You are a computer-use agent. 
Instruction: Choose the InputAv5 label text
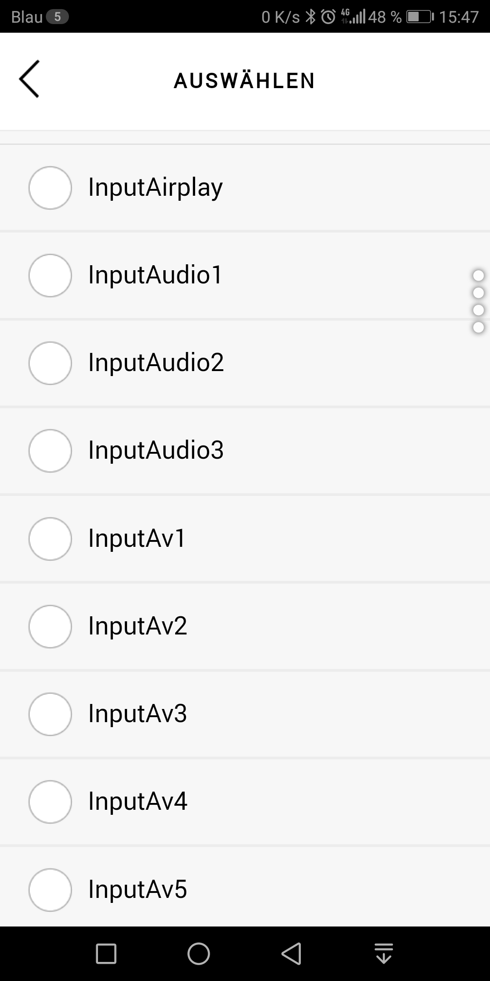(x=137, y=889)
